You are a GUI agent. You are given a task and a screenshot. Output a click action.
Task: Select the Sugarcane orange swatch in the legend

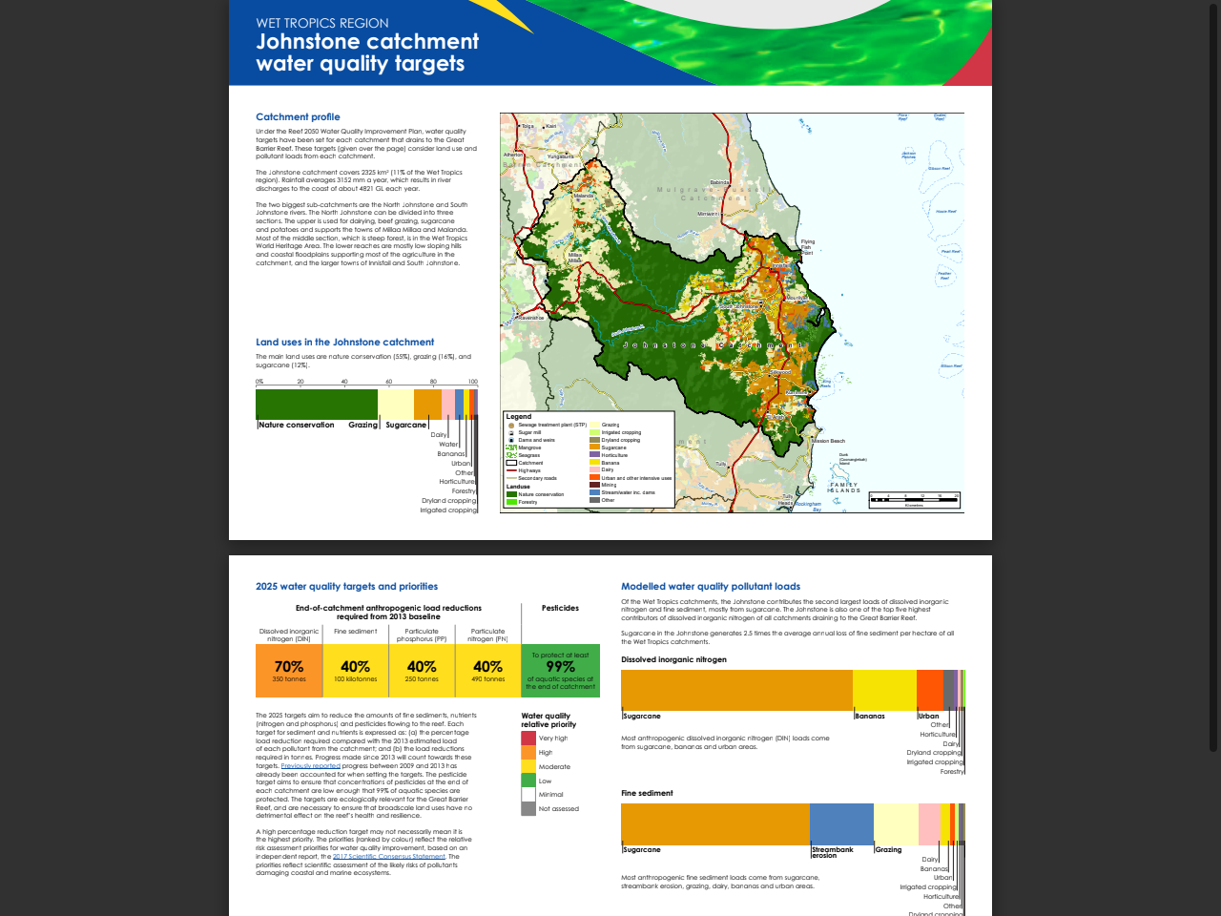pos(594,448)
